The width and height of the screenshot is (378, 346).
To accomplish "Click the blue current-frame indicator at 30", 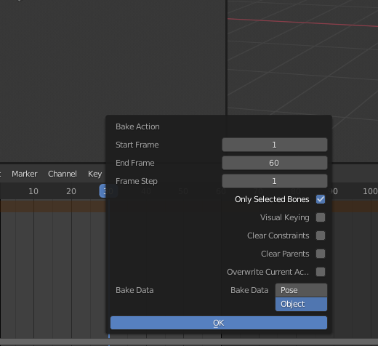I will click(102, 191).
